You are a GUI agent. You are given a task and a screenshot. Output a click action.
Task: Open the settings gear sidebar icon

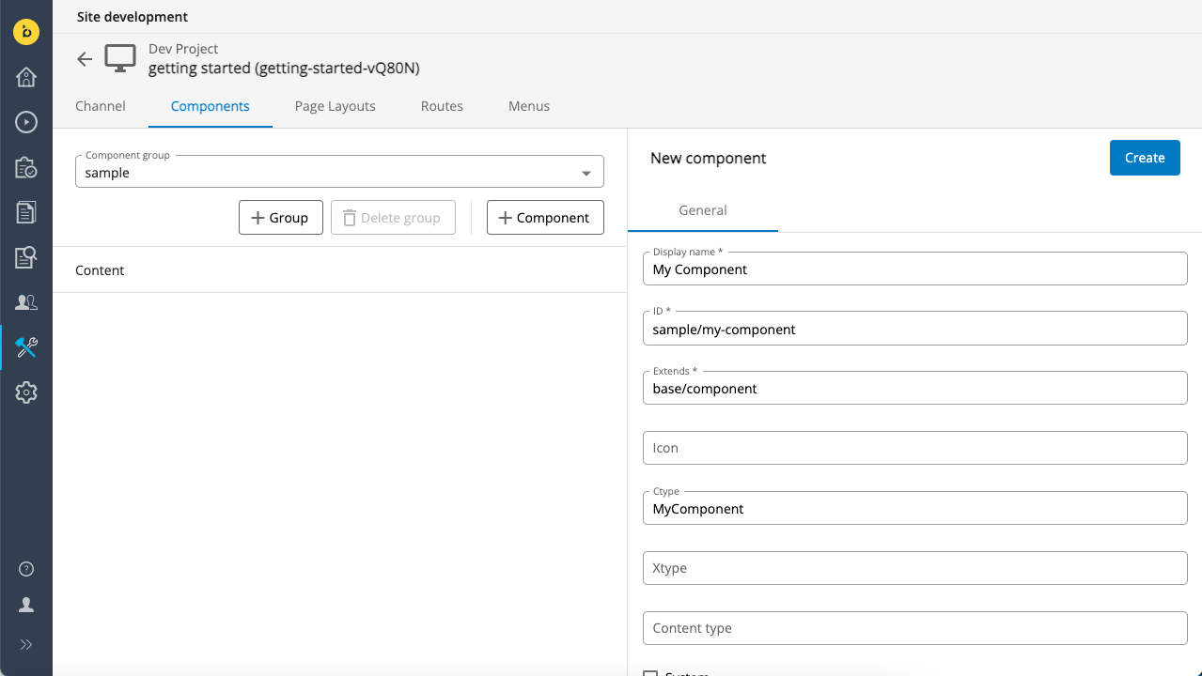(26, 392)
